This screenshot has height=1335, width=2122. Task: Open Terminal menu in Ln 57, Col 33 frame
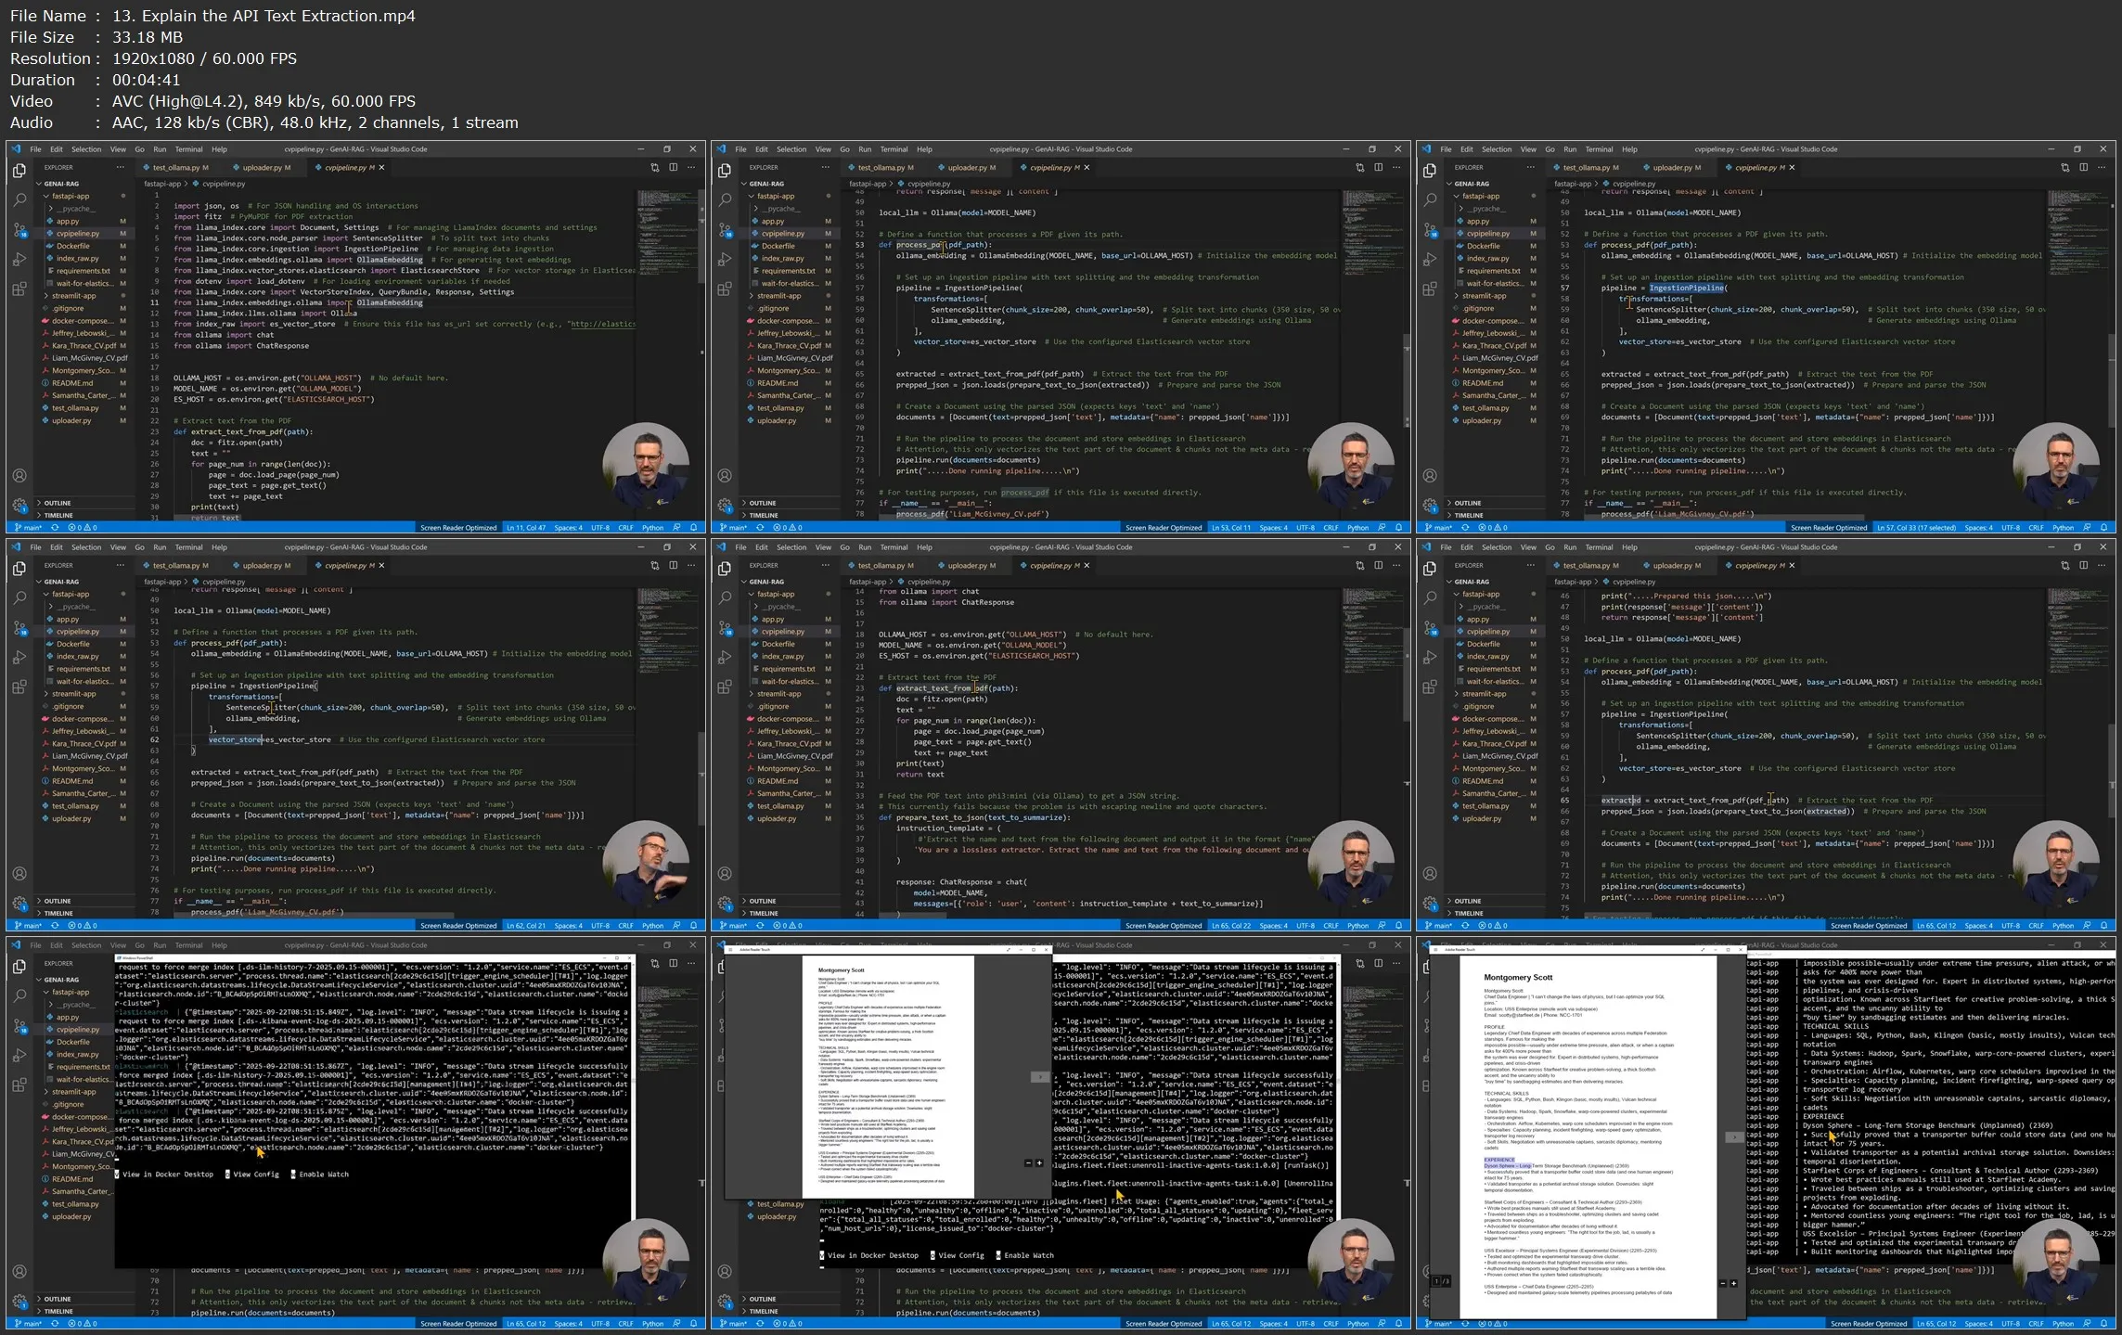coord(1599,149)
